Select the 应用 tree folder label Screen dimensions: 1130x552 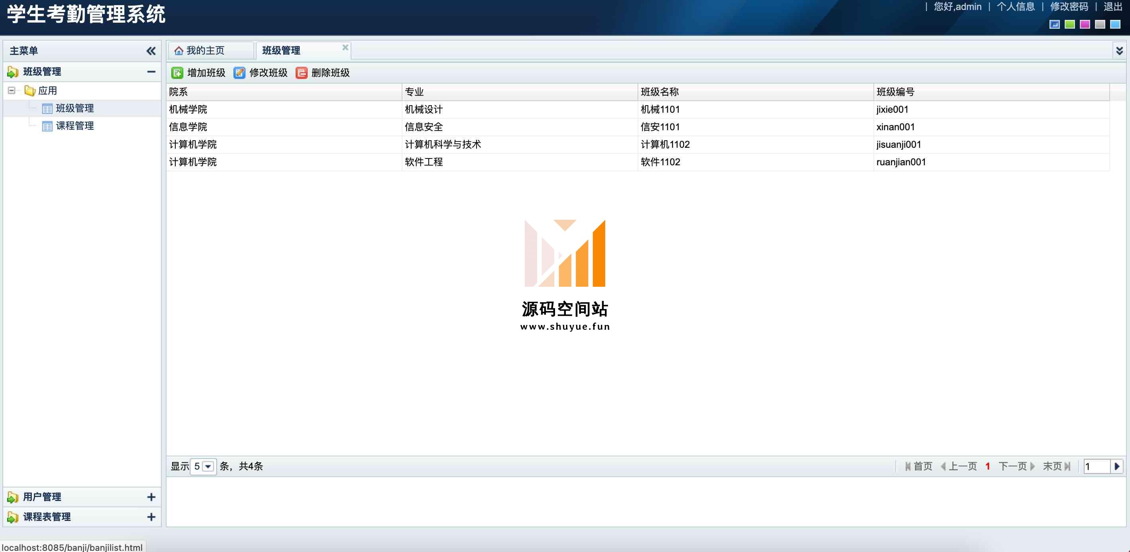point(47,91)
